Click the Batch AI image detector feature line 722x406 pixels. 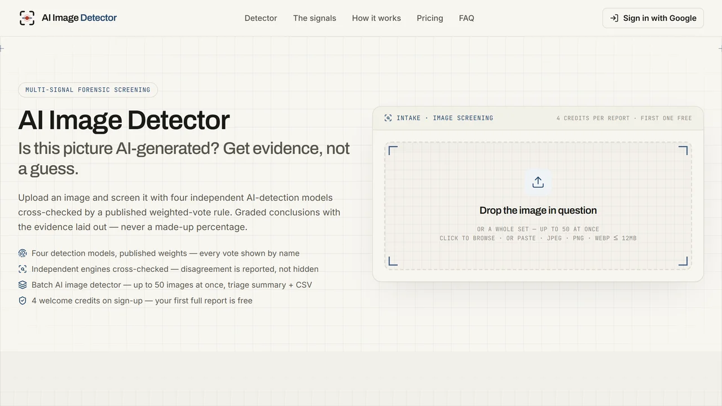(x=171, y=285)
